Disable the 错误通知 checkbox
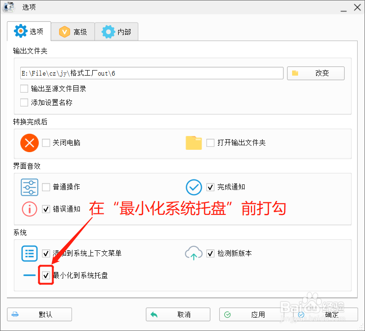365x331 pixels. click(46, 209)
